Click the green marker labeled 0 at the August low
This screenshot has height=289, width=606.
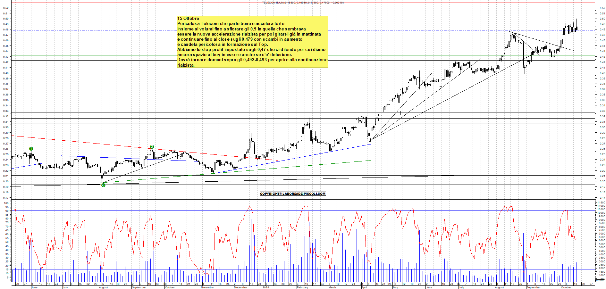pyautogui.click(x=103, y=185)
